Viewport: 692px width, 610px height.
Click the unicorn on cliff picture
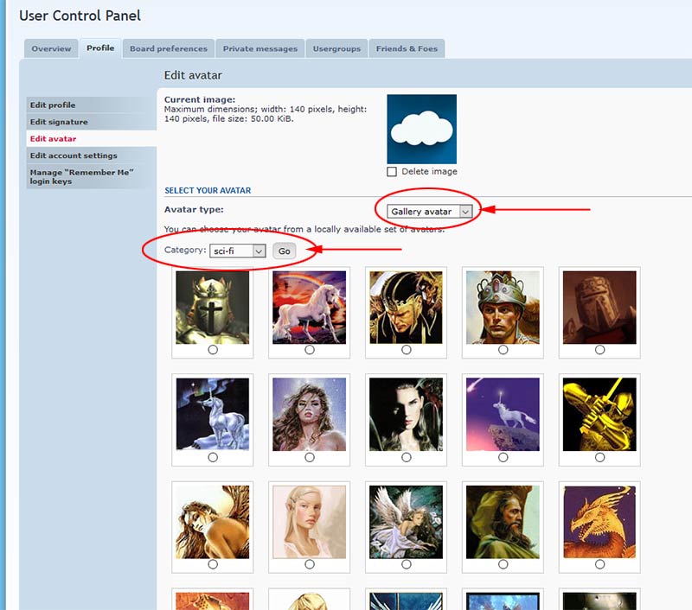click(503, 415)
